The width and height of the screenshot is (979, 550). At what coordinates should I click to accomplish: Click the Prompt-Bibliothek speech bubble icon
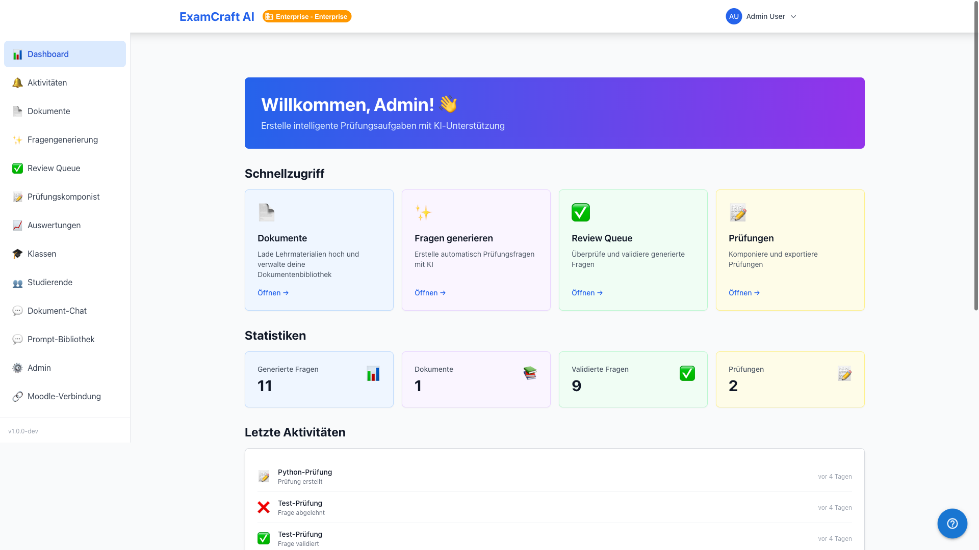pos(17,340)
